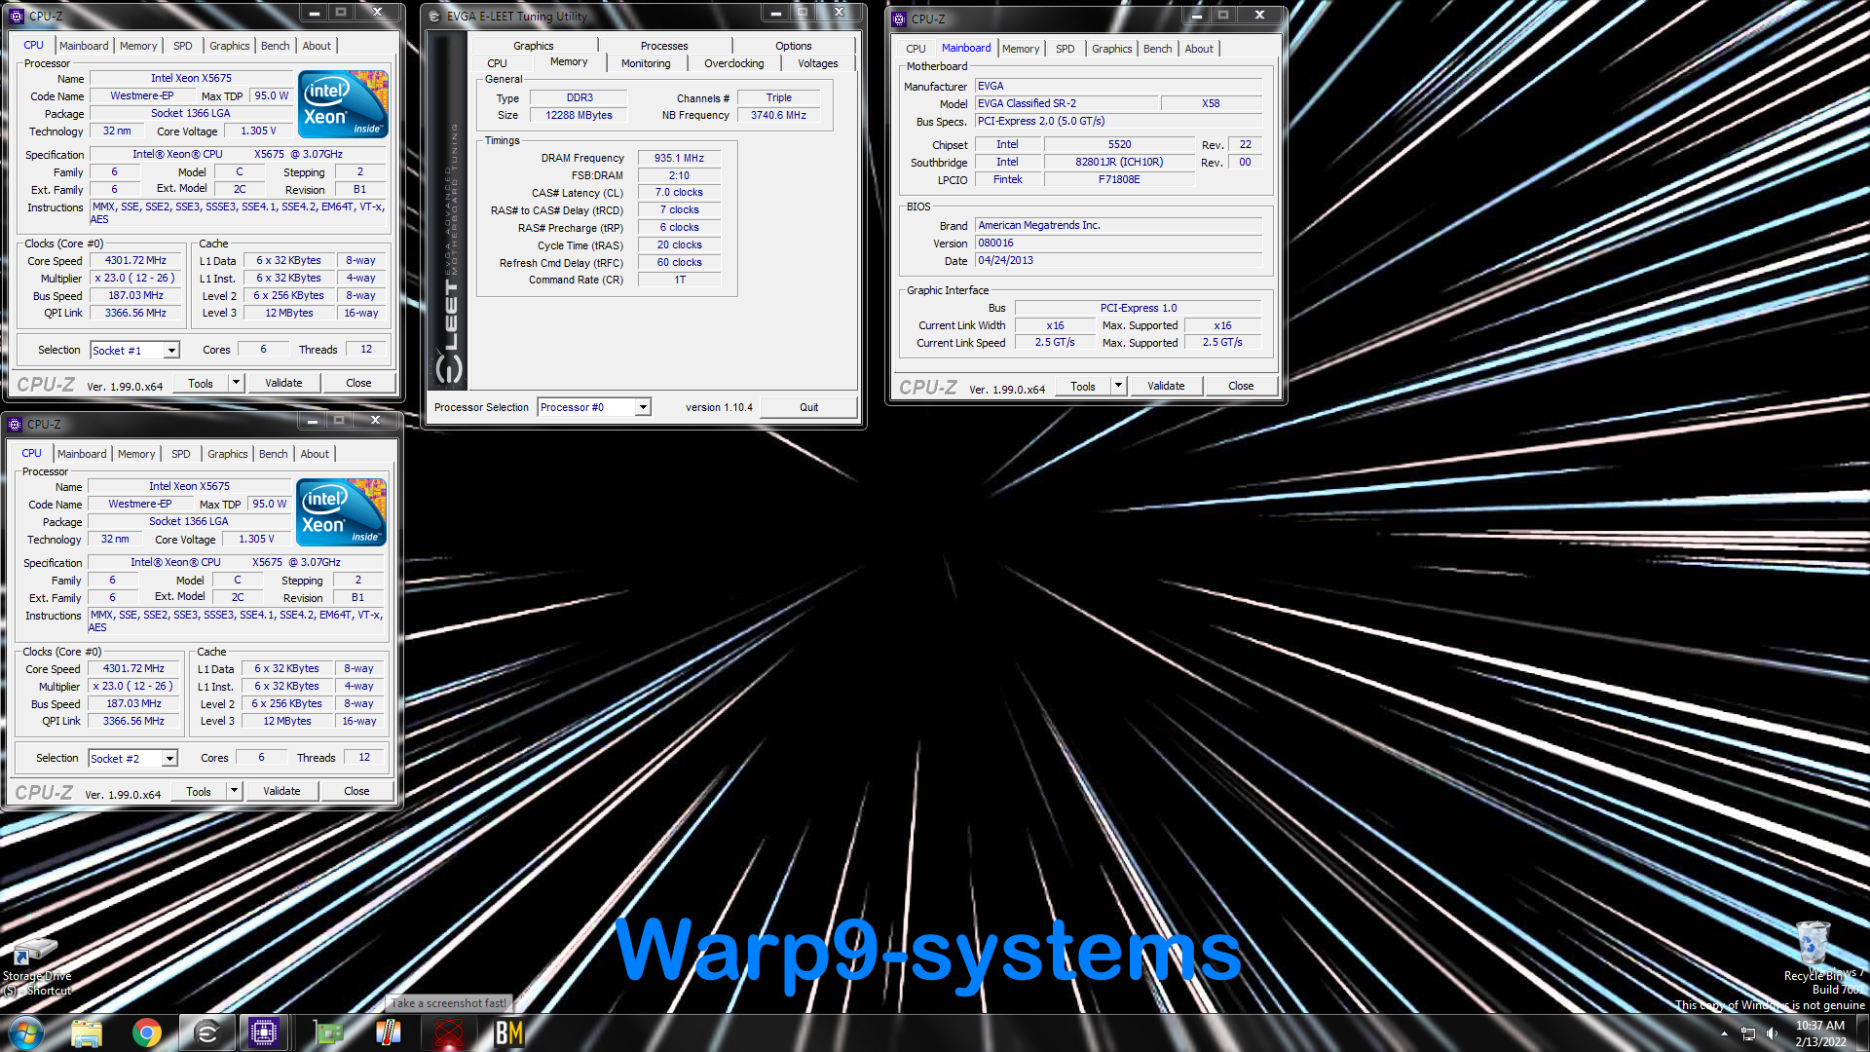This screenshot has height=1052, width=1870.
Task: Open Memory tab in Mainboard CPU-Z window
Action: coord(1021,49)
